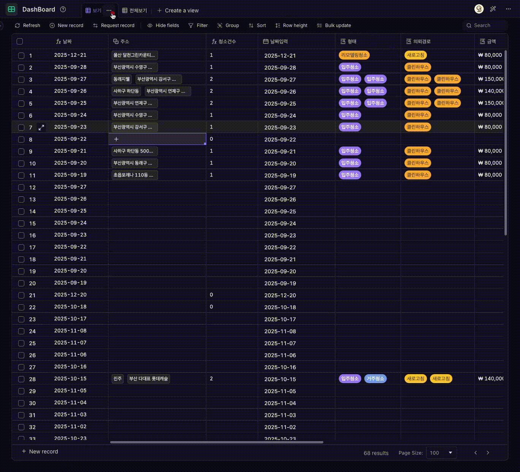Image resolution: width=520 pixels, height=472 pixels.
Task: Expand record 7 with expand arrows icon
Action: [x=41, y=127]
